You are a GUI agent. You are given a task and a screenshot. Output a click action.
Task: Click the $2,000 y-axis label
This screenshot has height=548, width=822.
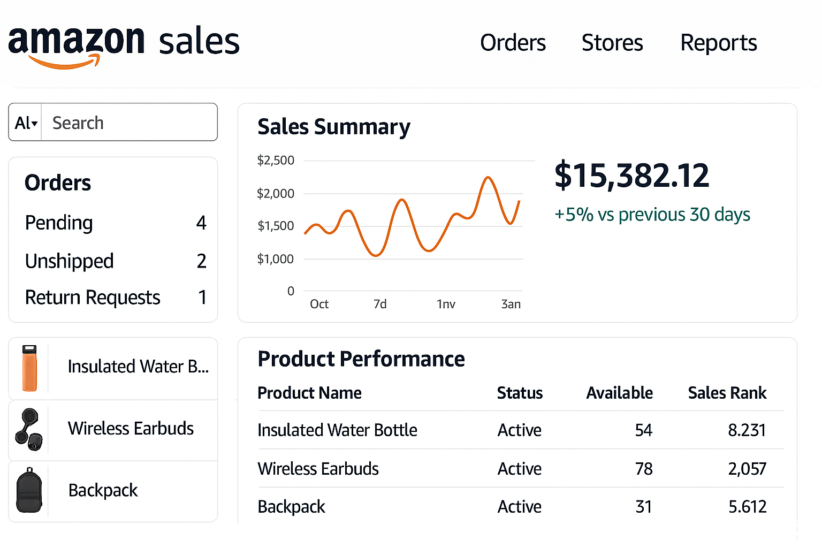(276, 194)
